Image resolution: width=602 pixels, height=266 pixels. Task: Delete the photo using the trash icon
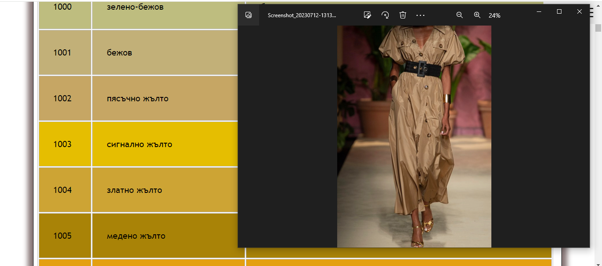[403, 15]
